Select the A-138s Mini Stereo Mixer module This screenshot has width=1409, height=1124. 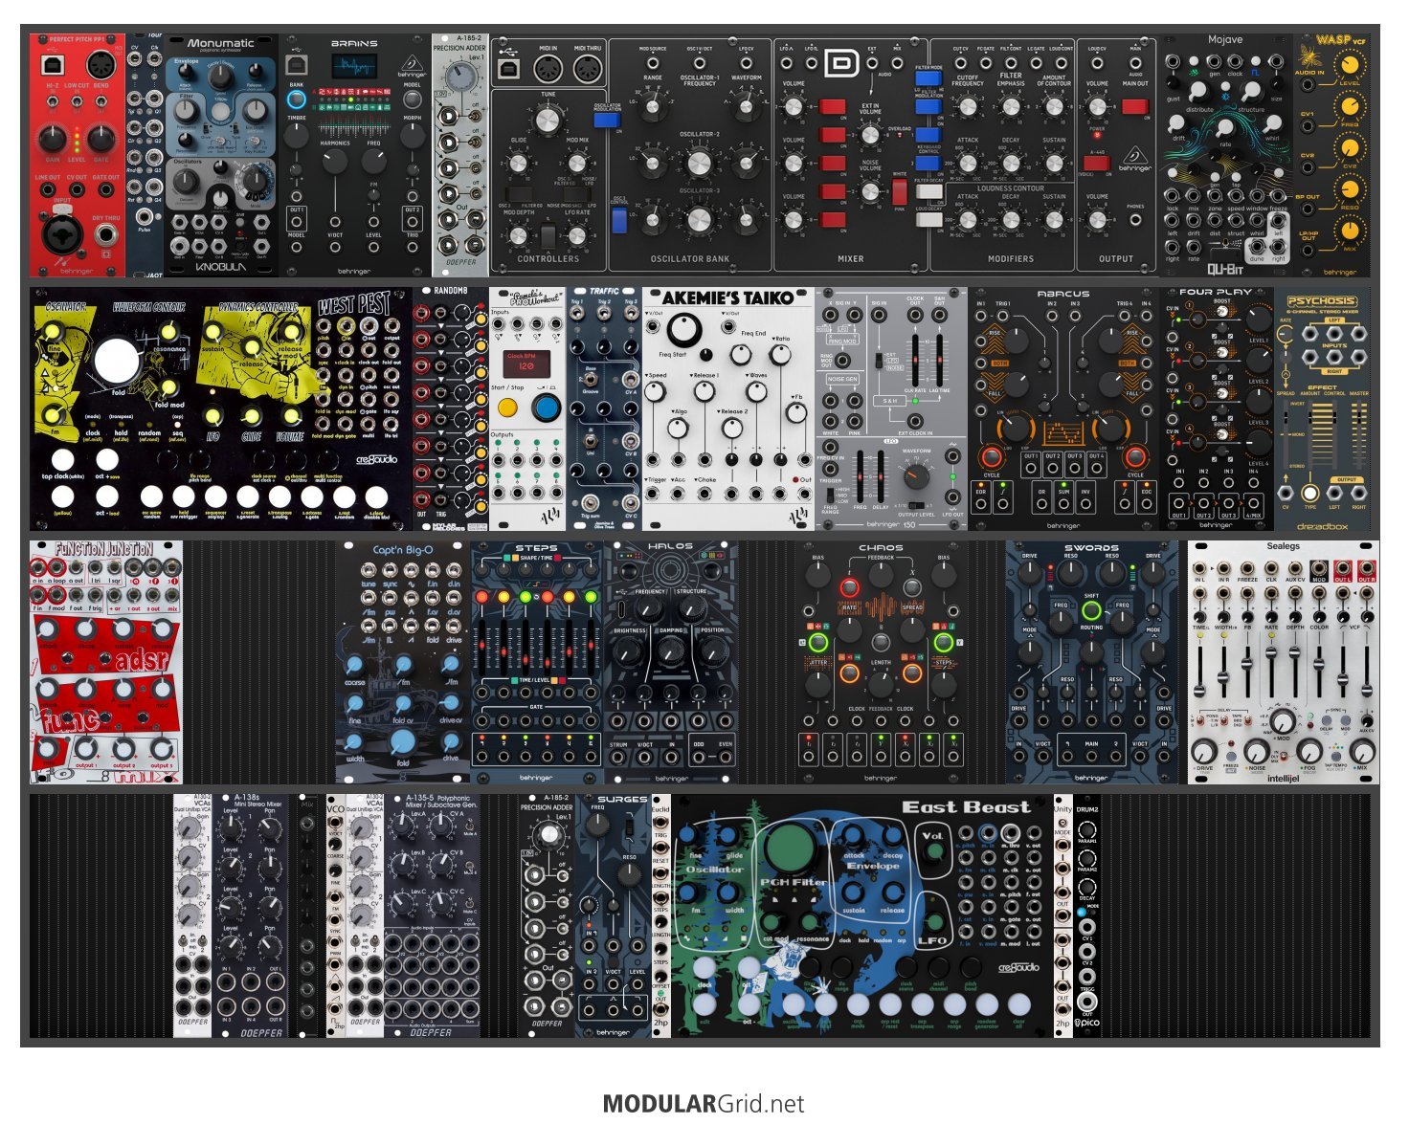[250, 915]
